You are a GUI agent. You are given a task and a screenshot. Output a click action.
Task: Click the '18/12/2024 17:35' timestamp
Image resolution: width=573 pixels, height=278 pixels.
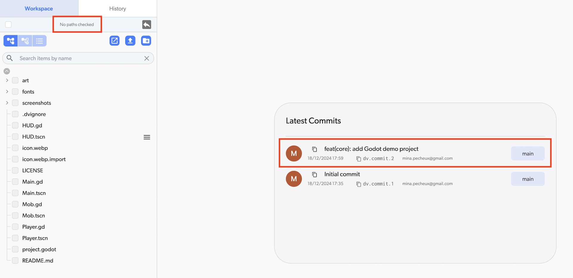325,184
